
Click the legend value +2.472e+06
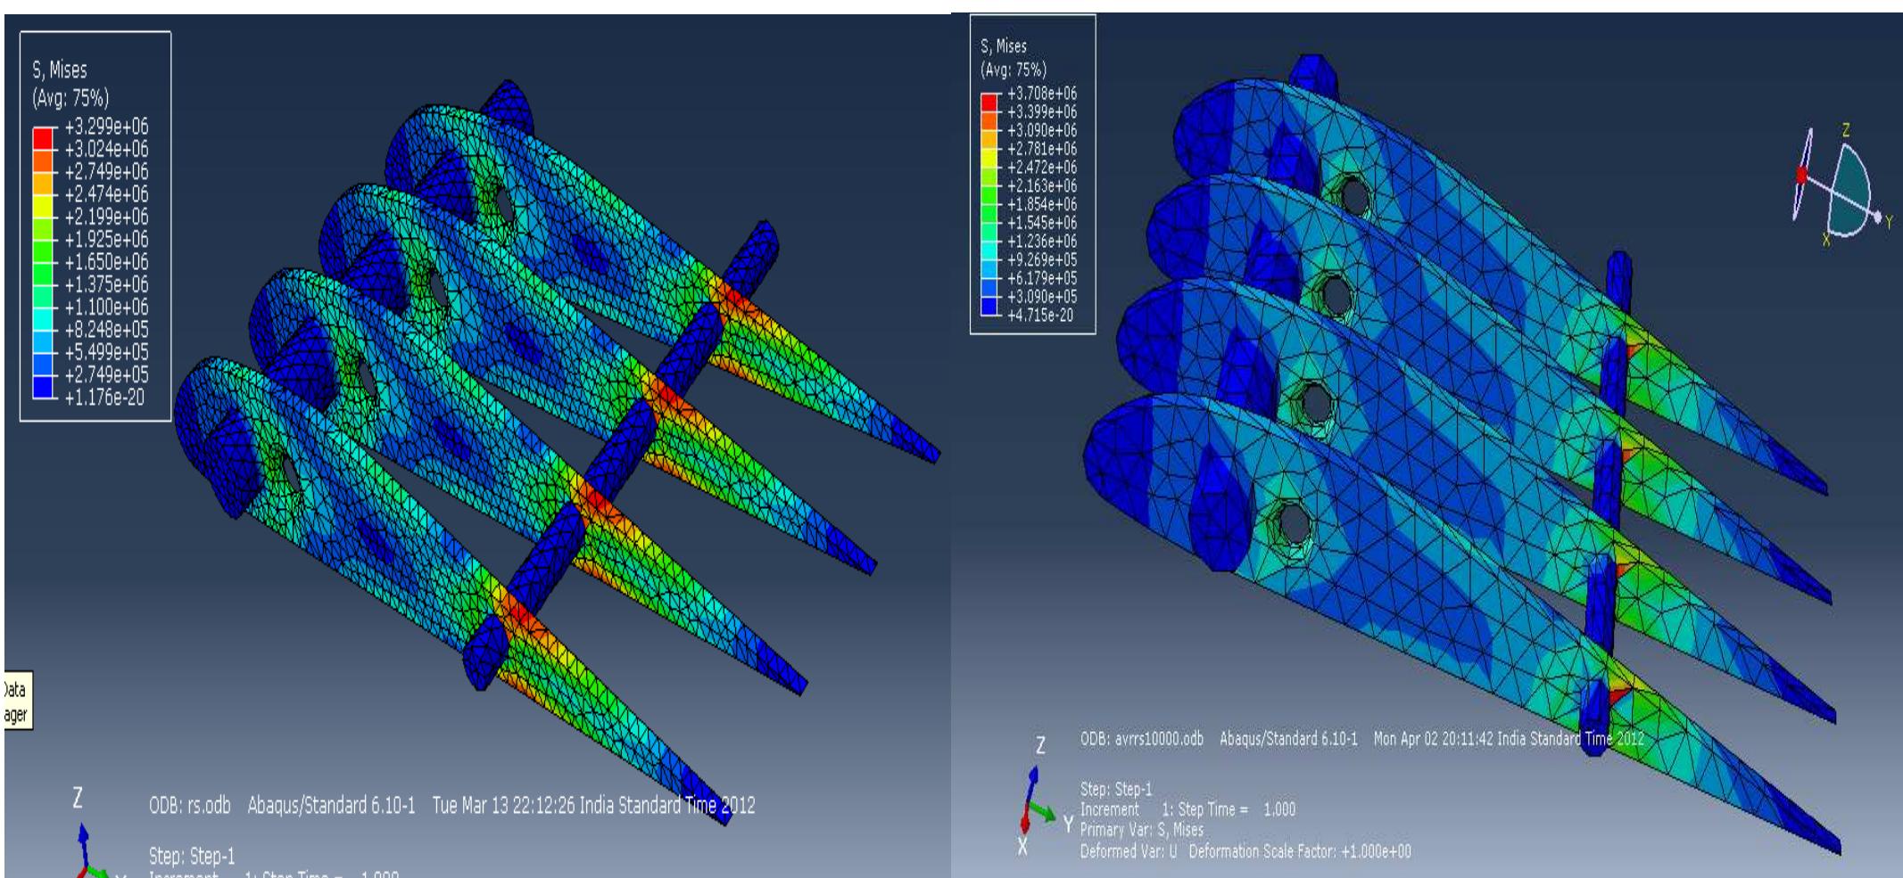(x=1042, y=167)
